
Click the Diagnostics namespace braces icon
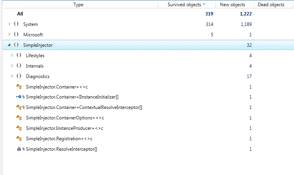tap(19, 76)
